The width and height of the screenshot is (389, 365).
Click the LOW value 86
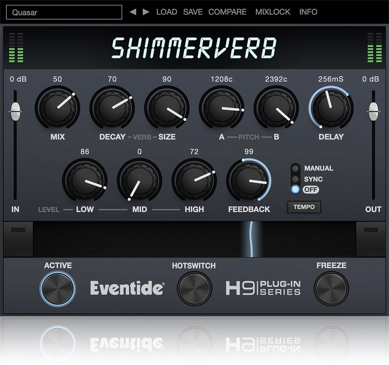(x=85, y=152)
